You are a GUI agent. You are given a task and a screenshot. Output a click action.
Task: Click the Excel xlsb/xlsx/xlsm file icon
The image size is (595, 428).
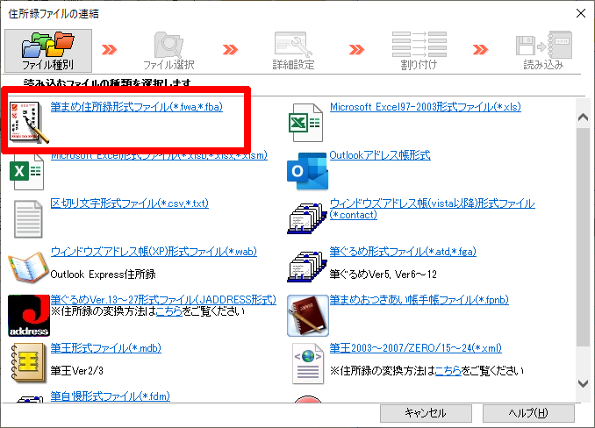coord(26,171)
